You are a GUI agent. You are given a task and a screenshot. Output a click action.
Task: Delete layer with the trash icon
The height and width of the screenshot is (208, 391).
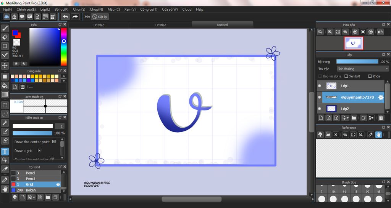381,118
